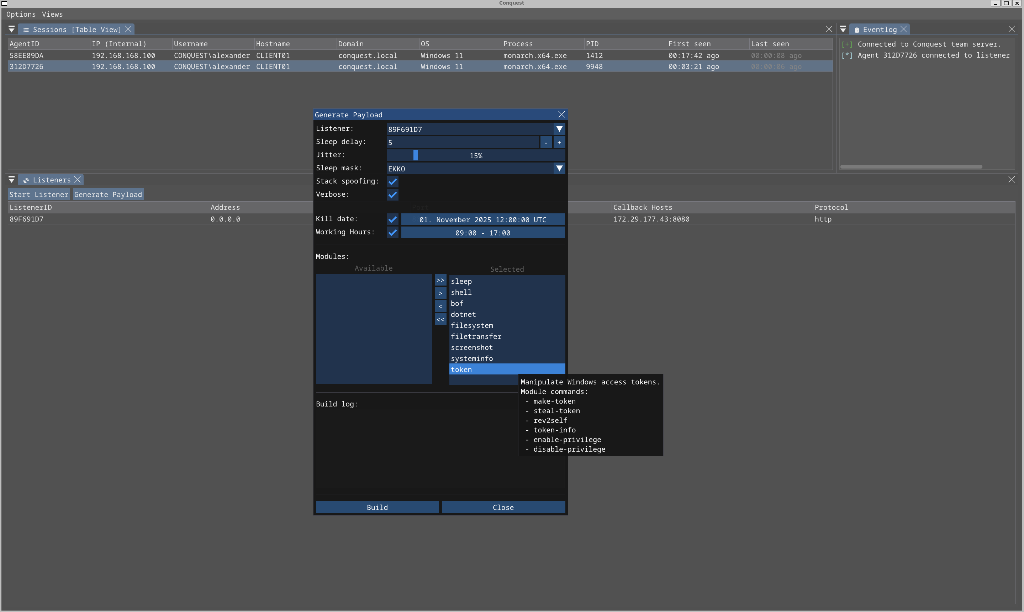Toggle the Kill date checkbox
Viewport: 1024px width, 612px height.
point(392,219)
